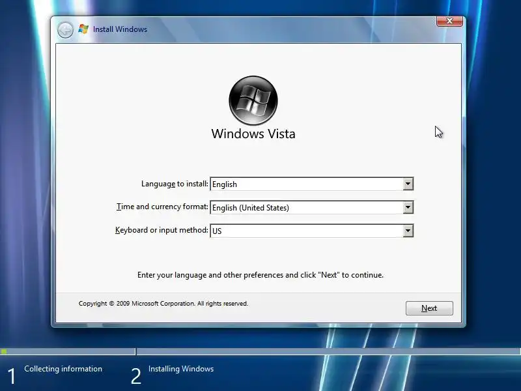Open the Language to install dropdown arrow
Image resolution: width=521 pixels, height=391 pixels.
coord(408,184)
